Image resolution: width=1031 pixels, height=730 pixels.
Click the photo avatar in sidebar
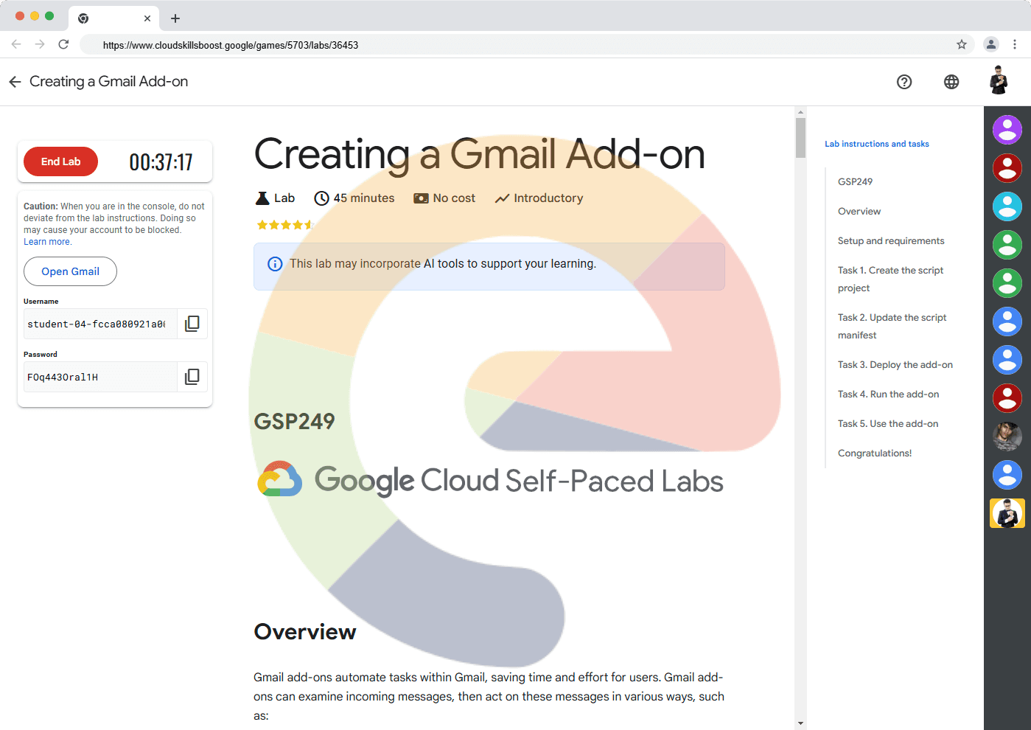[x=1007, y=437]
